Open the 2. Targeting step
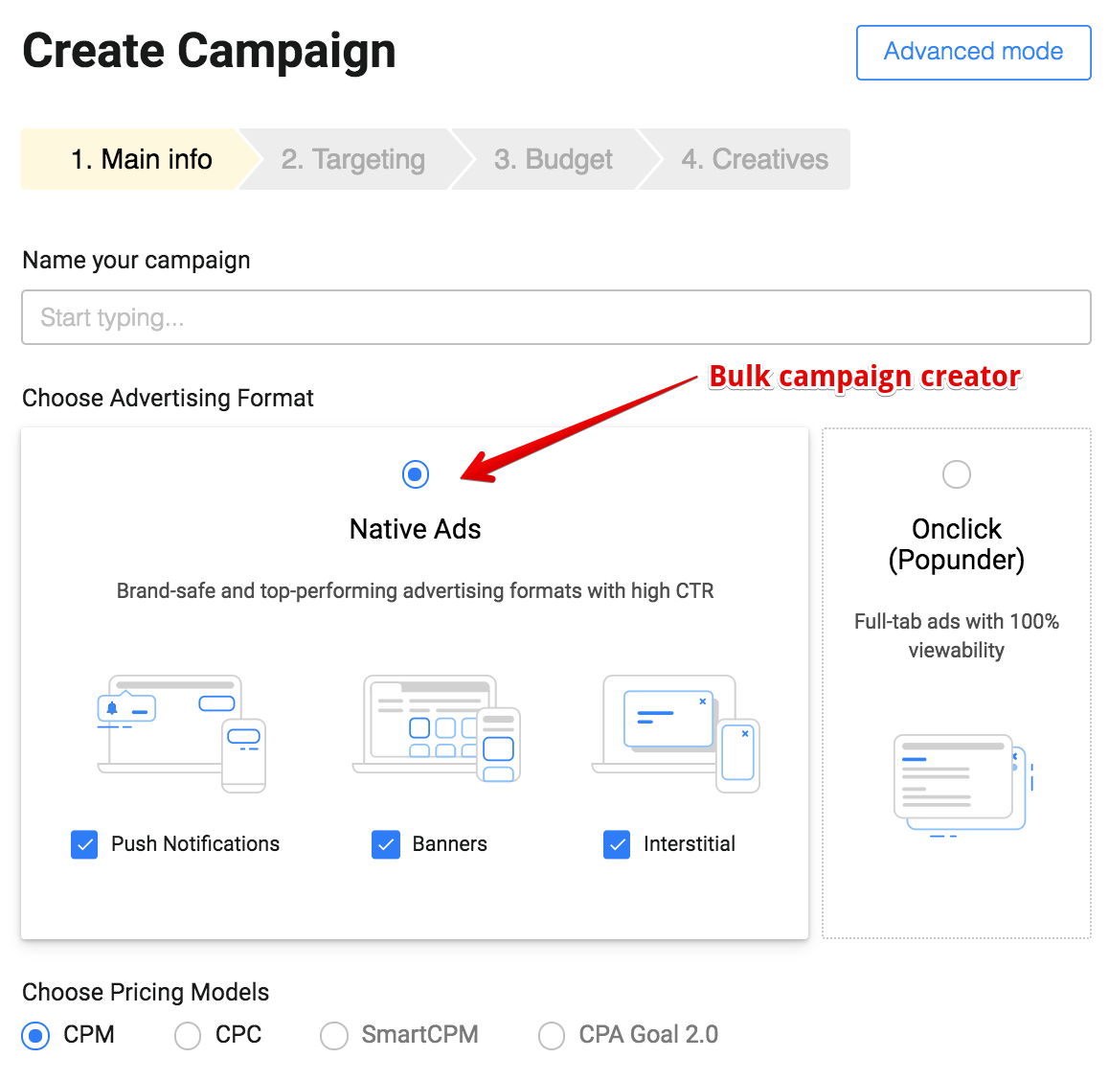1109x1081 pixels. (x=352, y=159)
